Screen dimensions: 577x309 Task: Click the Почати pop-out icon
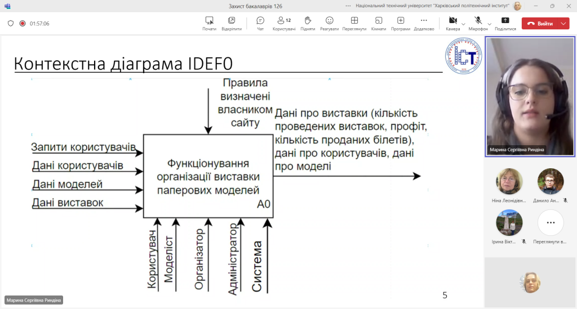click(x=210, y=24)
